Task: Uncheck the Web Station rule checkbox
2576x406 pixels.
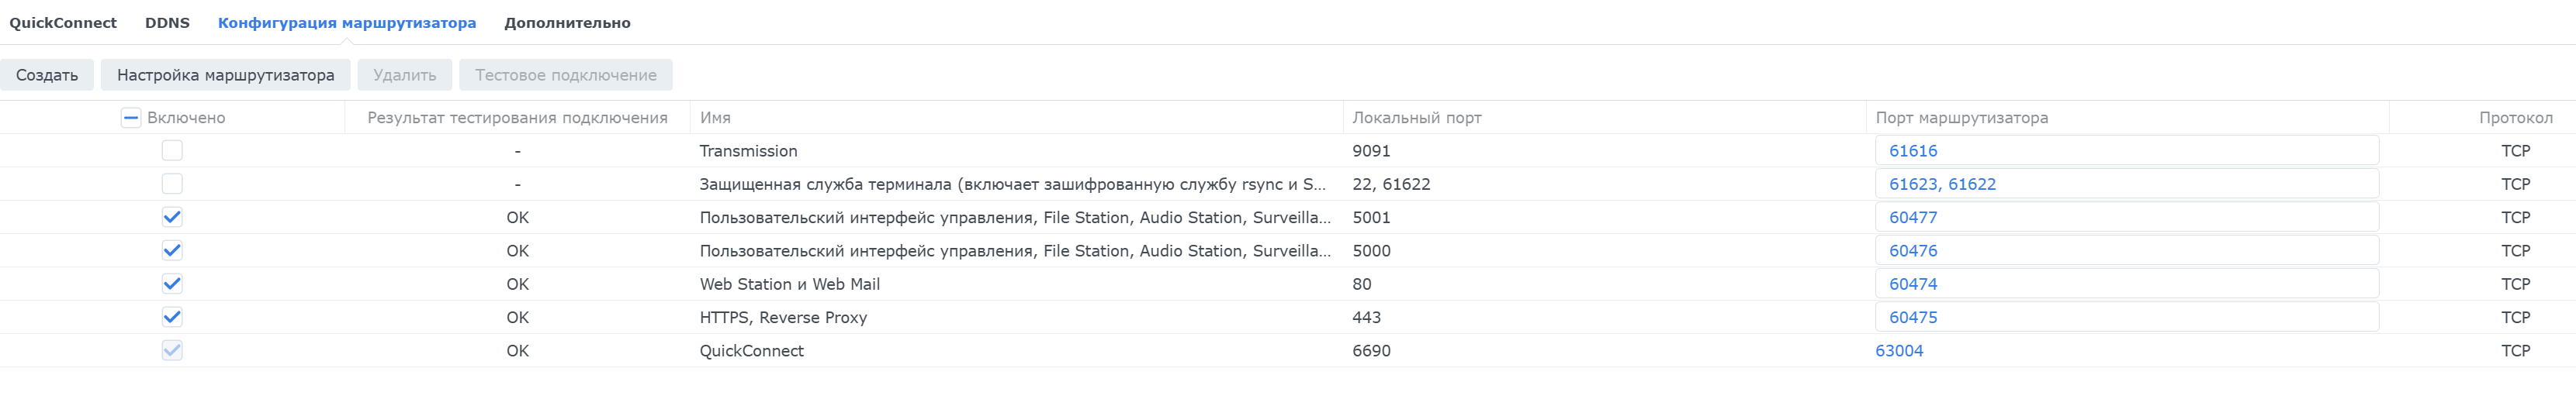Action: (172, 284)
